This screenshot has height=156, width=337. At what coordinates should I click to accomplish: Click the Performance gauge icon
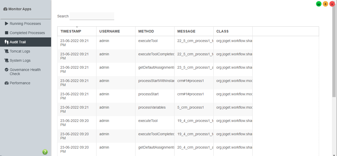tap(7, 83)
